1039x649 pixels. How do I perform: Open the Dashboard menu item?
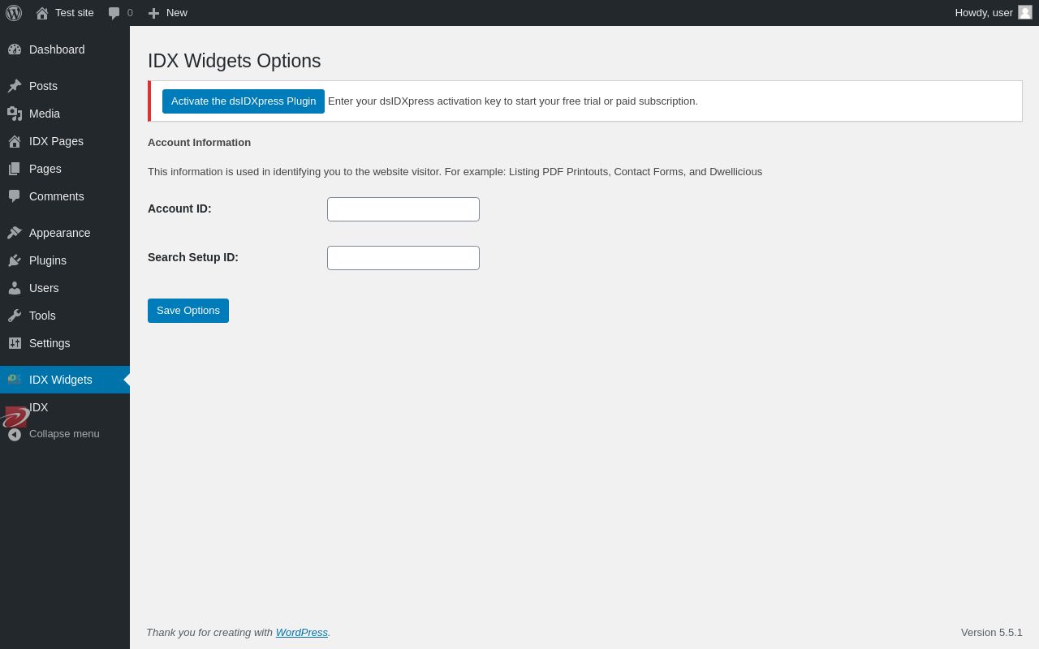[65, 49]
